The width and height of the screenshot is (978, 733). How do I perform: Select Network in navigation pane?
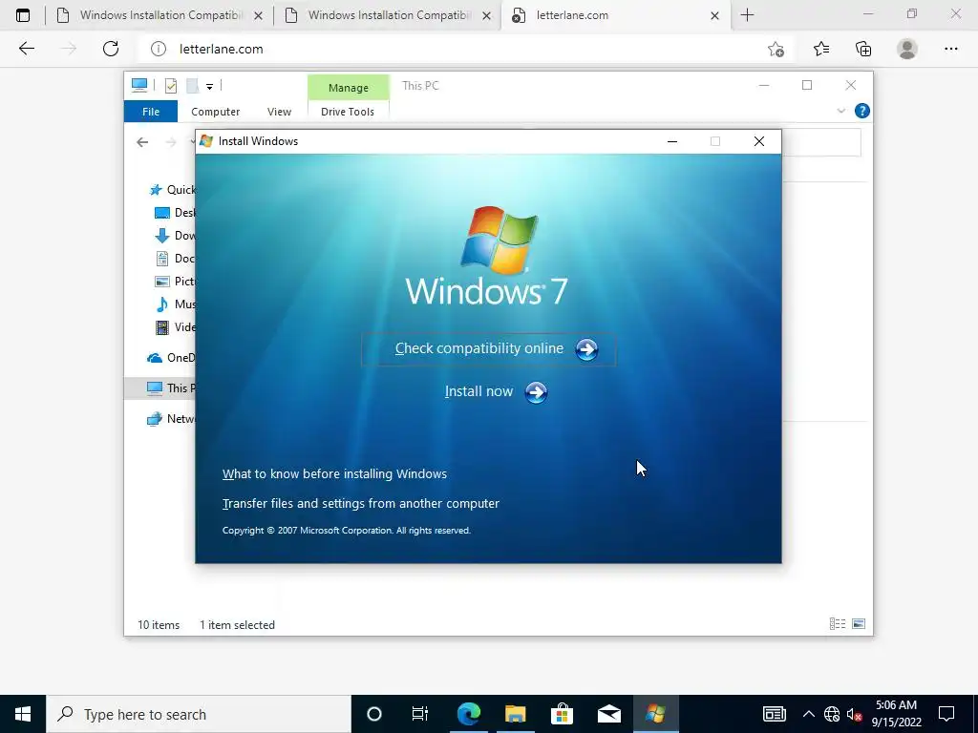tap(171, 418)
